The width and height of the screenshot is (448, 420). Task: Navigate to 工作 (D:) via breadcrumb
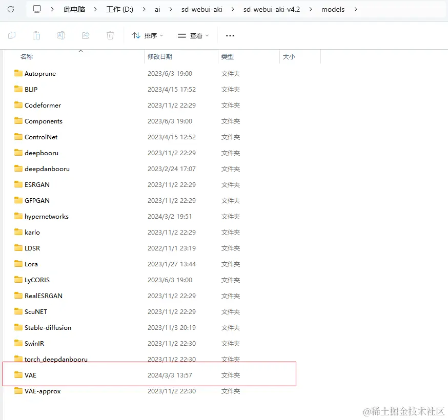119,9
